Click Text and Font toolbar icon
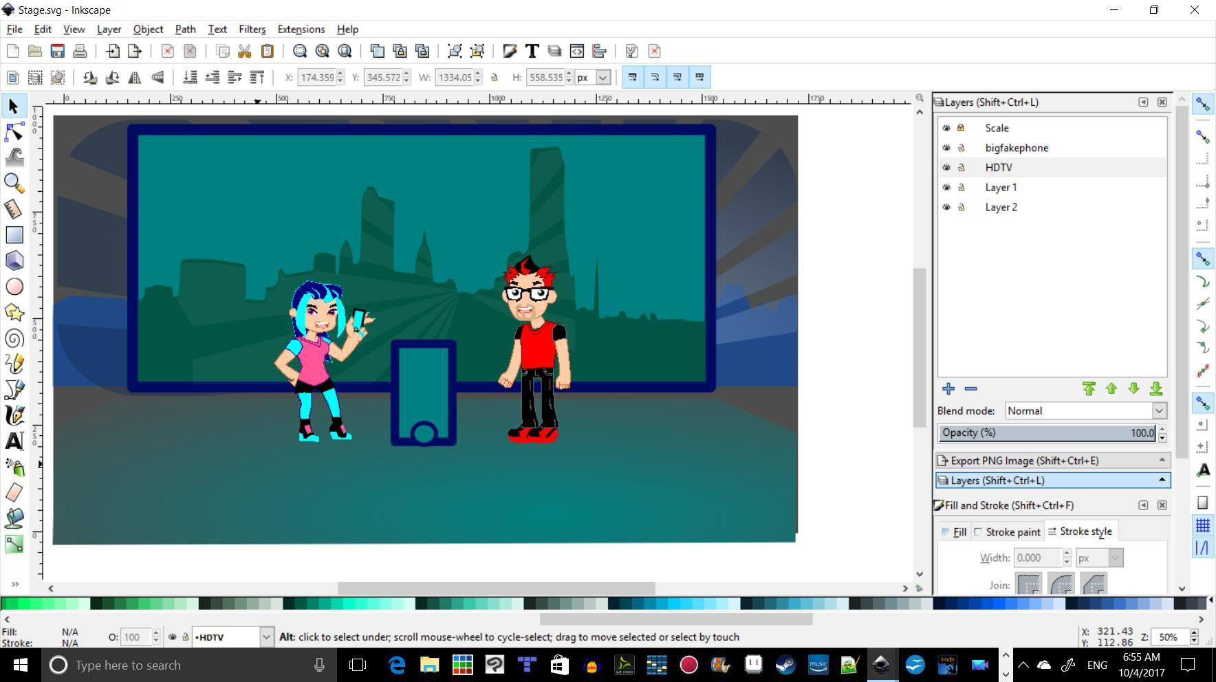This screenshot has width=1216, height=682. click(x=532, y=51)
